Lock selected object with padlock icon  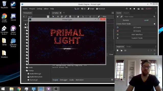[x=90, y=16]
